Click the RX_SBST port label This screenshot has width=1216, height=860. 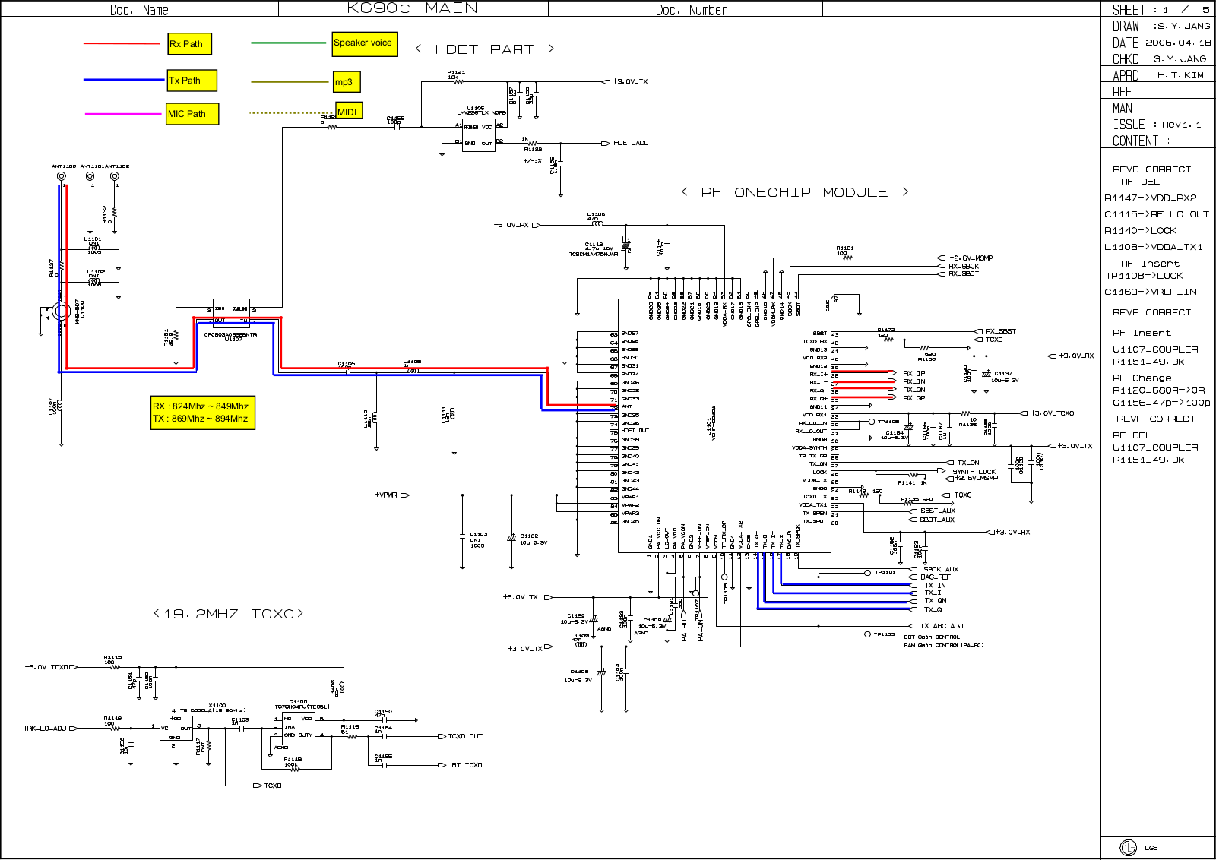coord(1000,331)
